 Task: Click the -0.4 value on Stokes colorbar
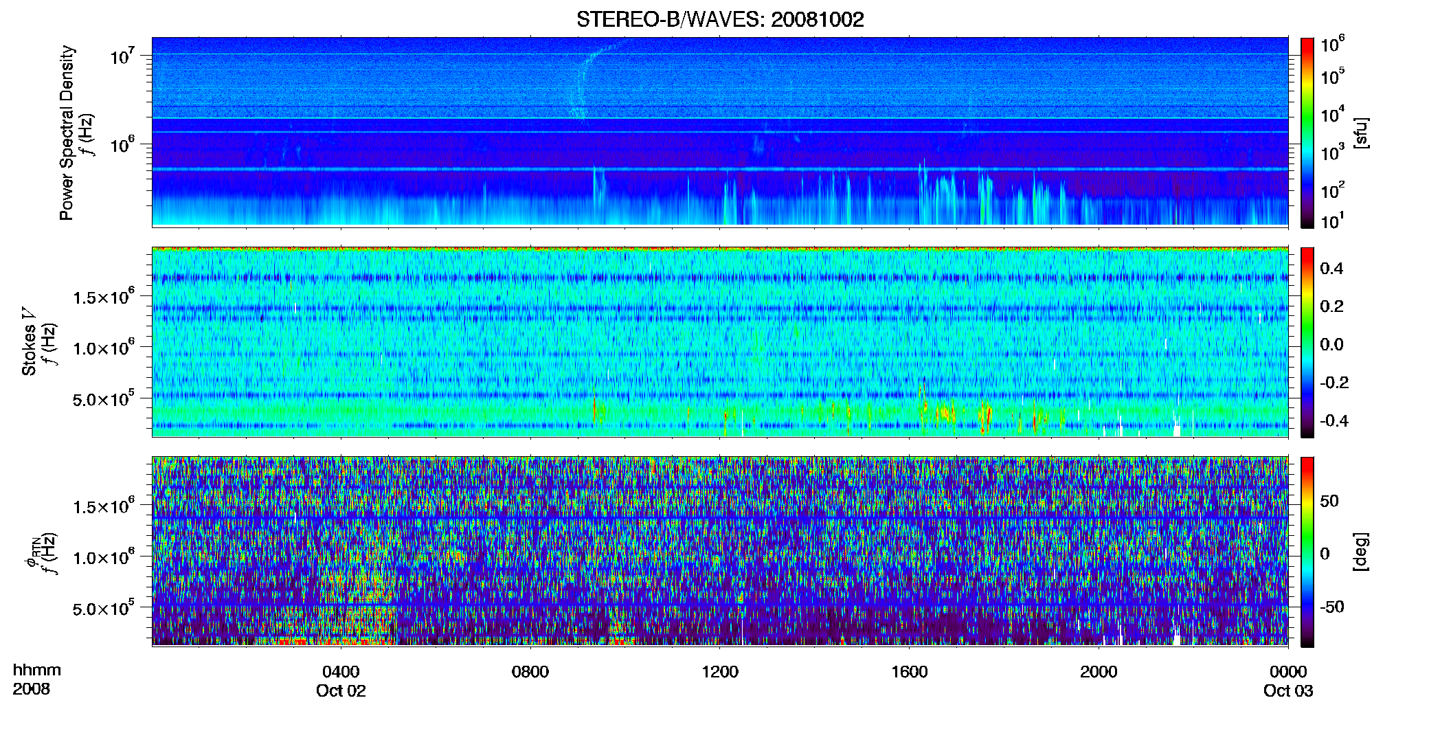tap(1334, 420)
